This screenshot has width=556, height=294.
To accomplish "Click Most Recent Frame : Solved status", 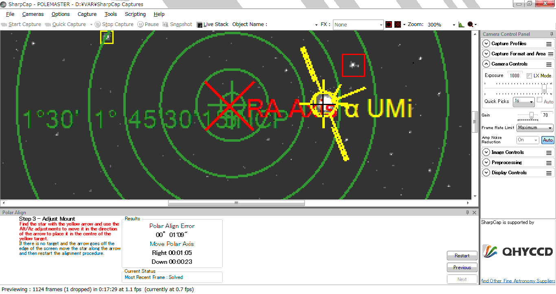I will click(x=154, y=277).
